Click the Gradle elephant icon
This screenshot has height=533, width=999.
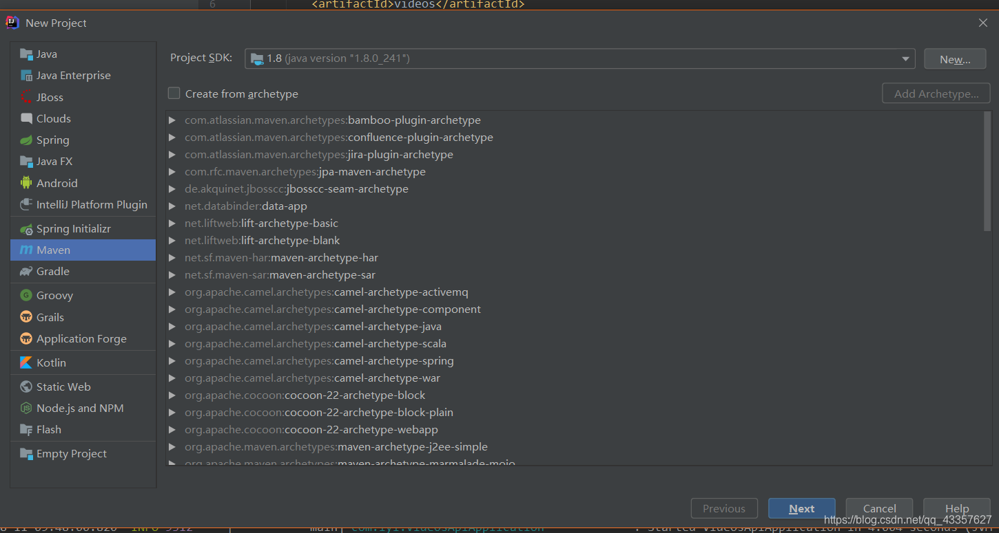pos(26,272)
